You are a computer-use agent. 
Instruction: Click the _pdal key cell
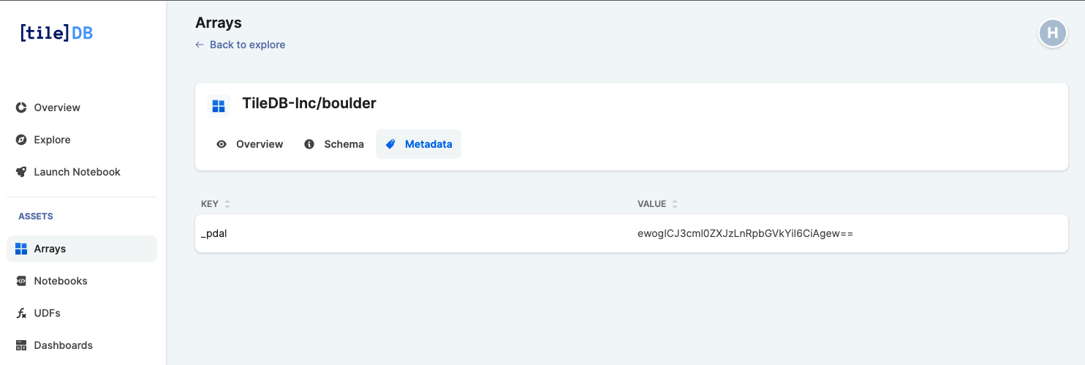point(213,233)
